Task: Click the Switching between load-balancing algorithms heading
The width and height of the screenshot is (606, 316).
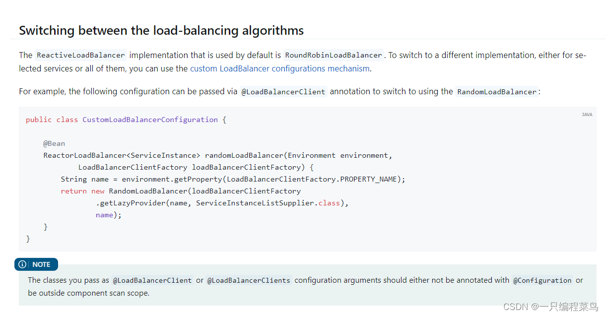Action: tap(161, 30)
